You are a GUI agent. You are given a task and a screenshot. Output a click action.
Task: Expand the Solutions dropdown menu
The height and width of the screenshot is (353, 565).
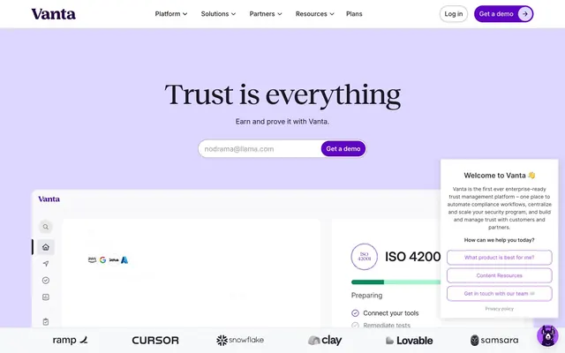coord(218,14)
